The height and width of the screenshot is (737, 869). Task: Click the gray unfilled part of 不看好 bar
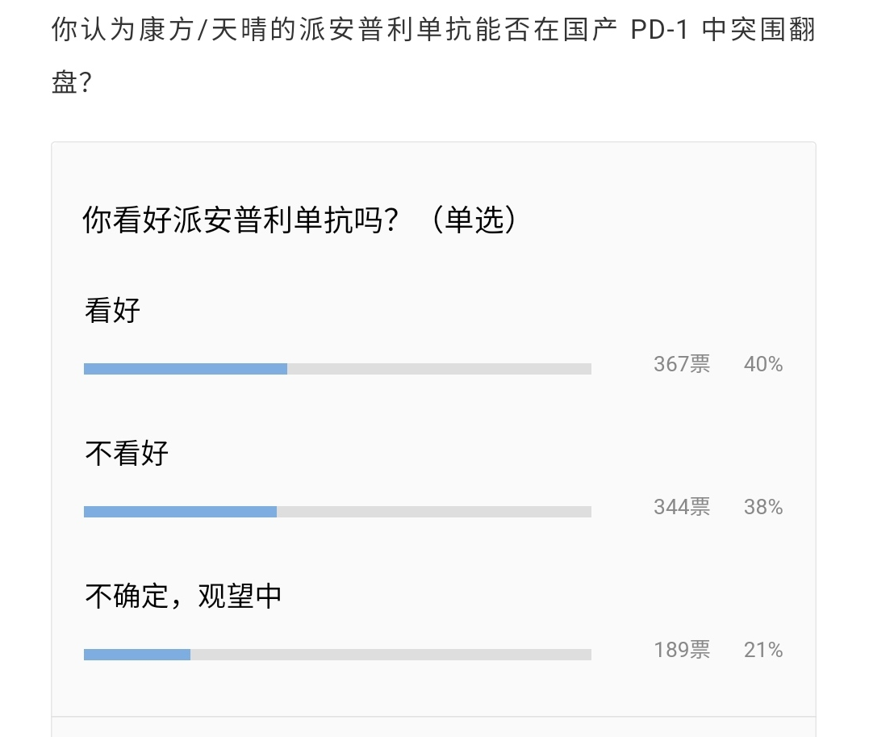click(x=434, y=512)
